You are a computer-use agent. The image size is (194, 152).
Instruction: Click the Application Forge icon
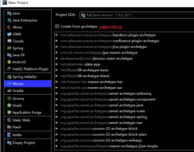point(9,112)
